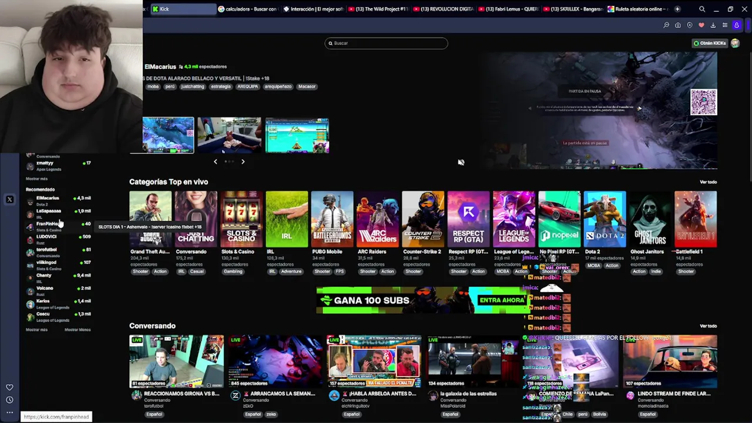The width and height of the screenshot is (752, 423).
Task: Click in the Buscar search field
Action: (386, 43)
